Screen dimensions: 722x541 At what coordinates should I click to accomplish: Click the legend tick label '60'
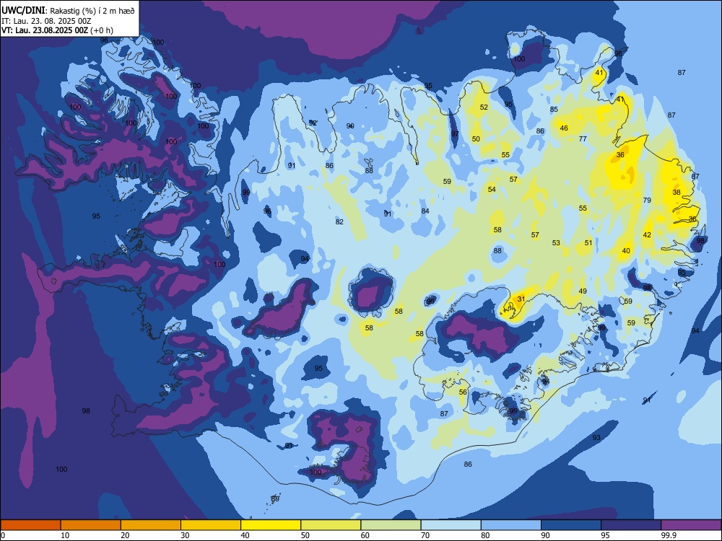tap(365, 535)
